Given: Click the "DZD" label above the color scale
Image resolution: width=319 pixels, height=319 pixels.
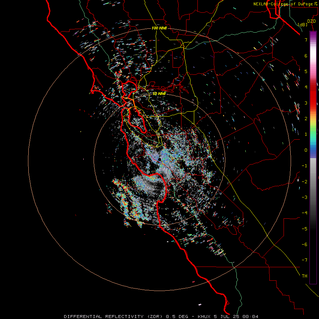Looking at the screenshot, I should point(312,21).
